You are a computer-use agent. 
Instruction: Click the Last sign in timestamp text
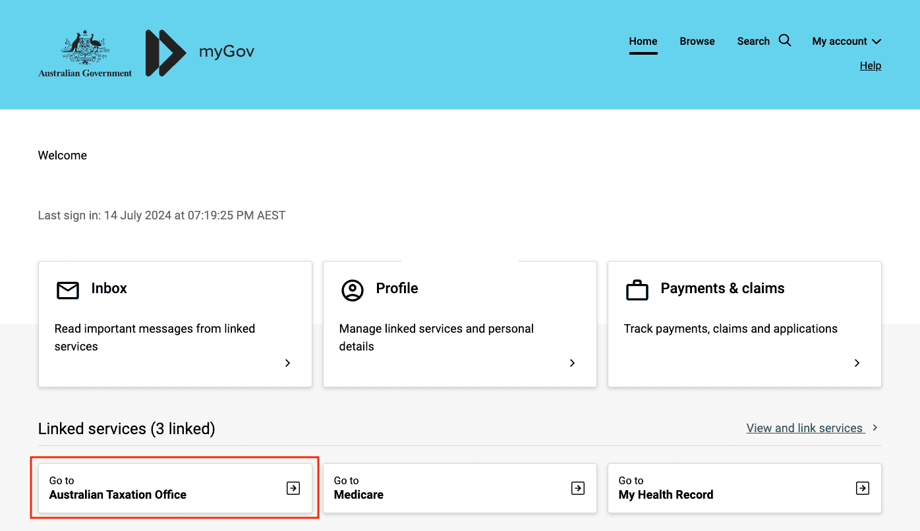(161, 215)
